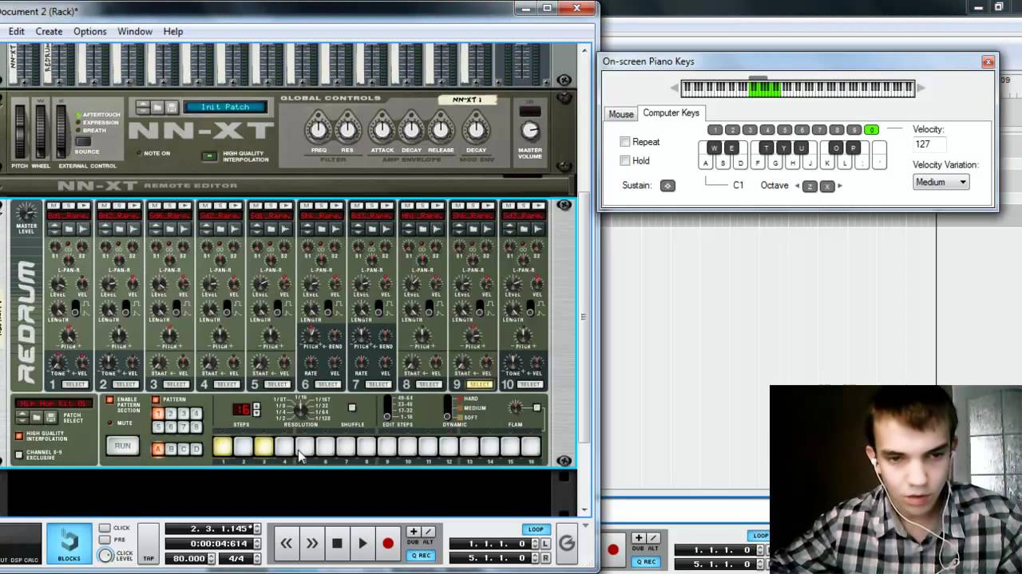Image resolution: width=1022 pixels, height=574 pixels.
Task: Toggle the Loop button in main transport
Action: coord(535,529)
